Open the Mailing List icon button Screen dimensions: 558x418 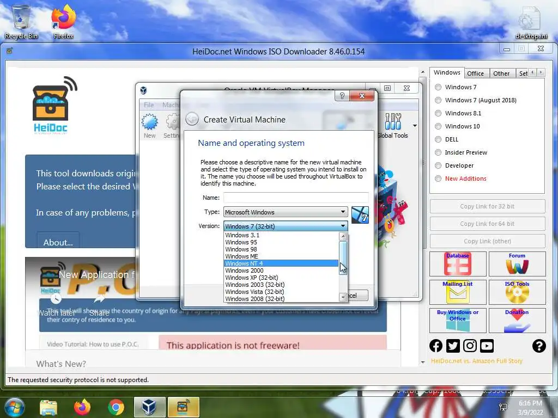tap(458, 292)
